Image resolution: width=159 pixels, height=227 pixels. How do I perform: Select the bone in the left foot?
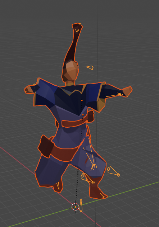point(58,186)
